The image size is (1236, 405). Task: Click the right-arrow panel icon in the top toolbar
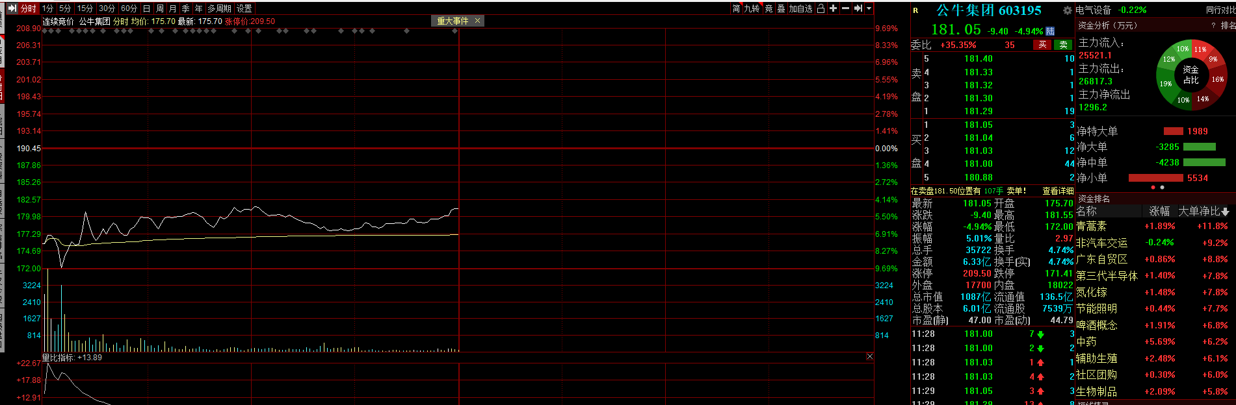coord(858,8)
